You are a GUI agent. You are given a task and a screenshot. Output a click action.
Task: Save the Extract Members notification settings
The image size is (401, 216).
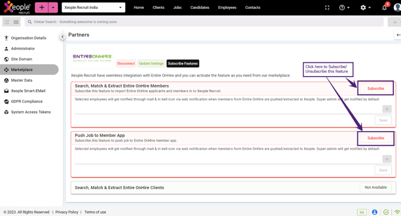pyautogui.click(x=383, y=120)
